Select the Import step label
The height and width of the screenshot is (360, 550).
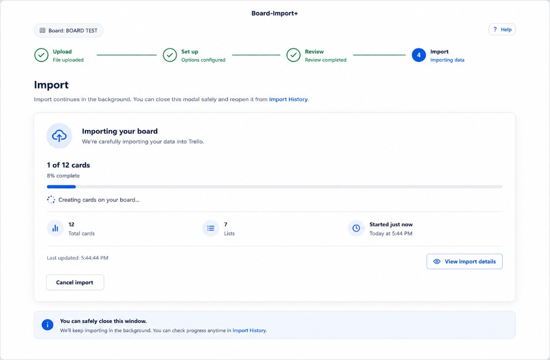pyautogui.click(x=439, y=52)
